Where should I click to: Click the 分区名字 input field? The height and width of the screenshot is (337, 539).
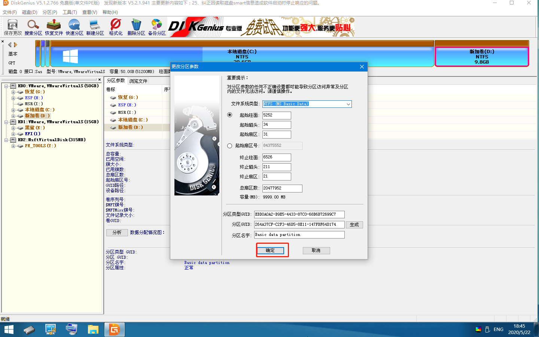(x=299, y=235)
